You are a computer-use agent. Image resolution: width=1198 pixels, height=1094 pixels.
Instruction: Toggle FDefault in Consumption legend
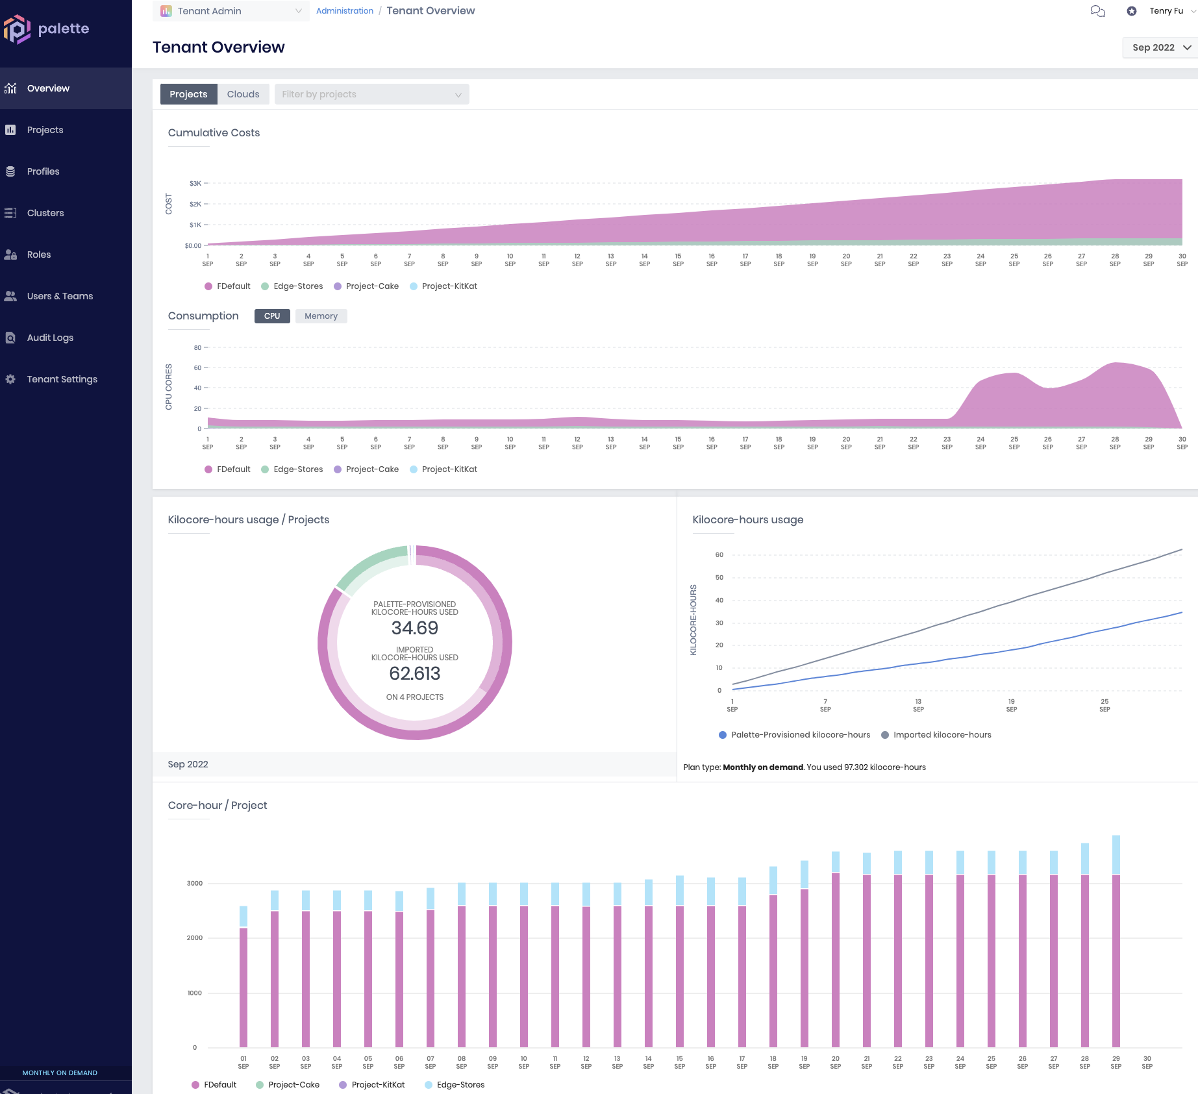(227, 469)
